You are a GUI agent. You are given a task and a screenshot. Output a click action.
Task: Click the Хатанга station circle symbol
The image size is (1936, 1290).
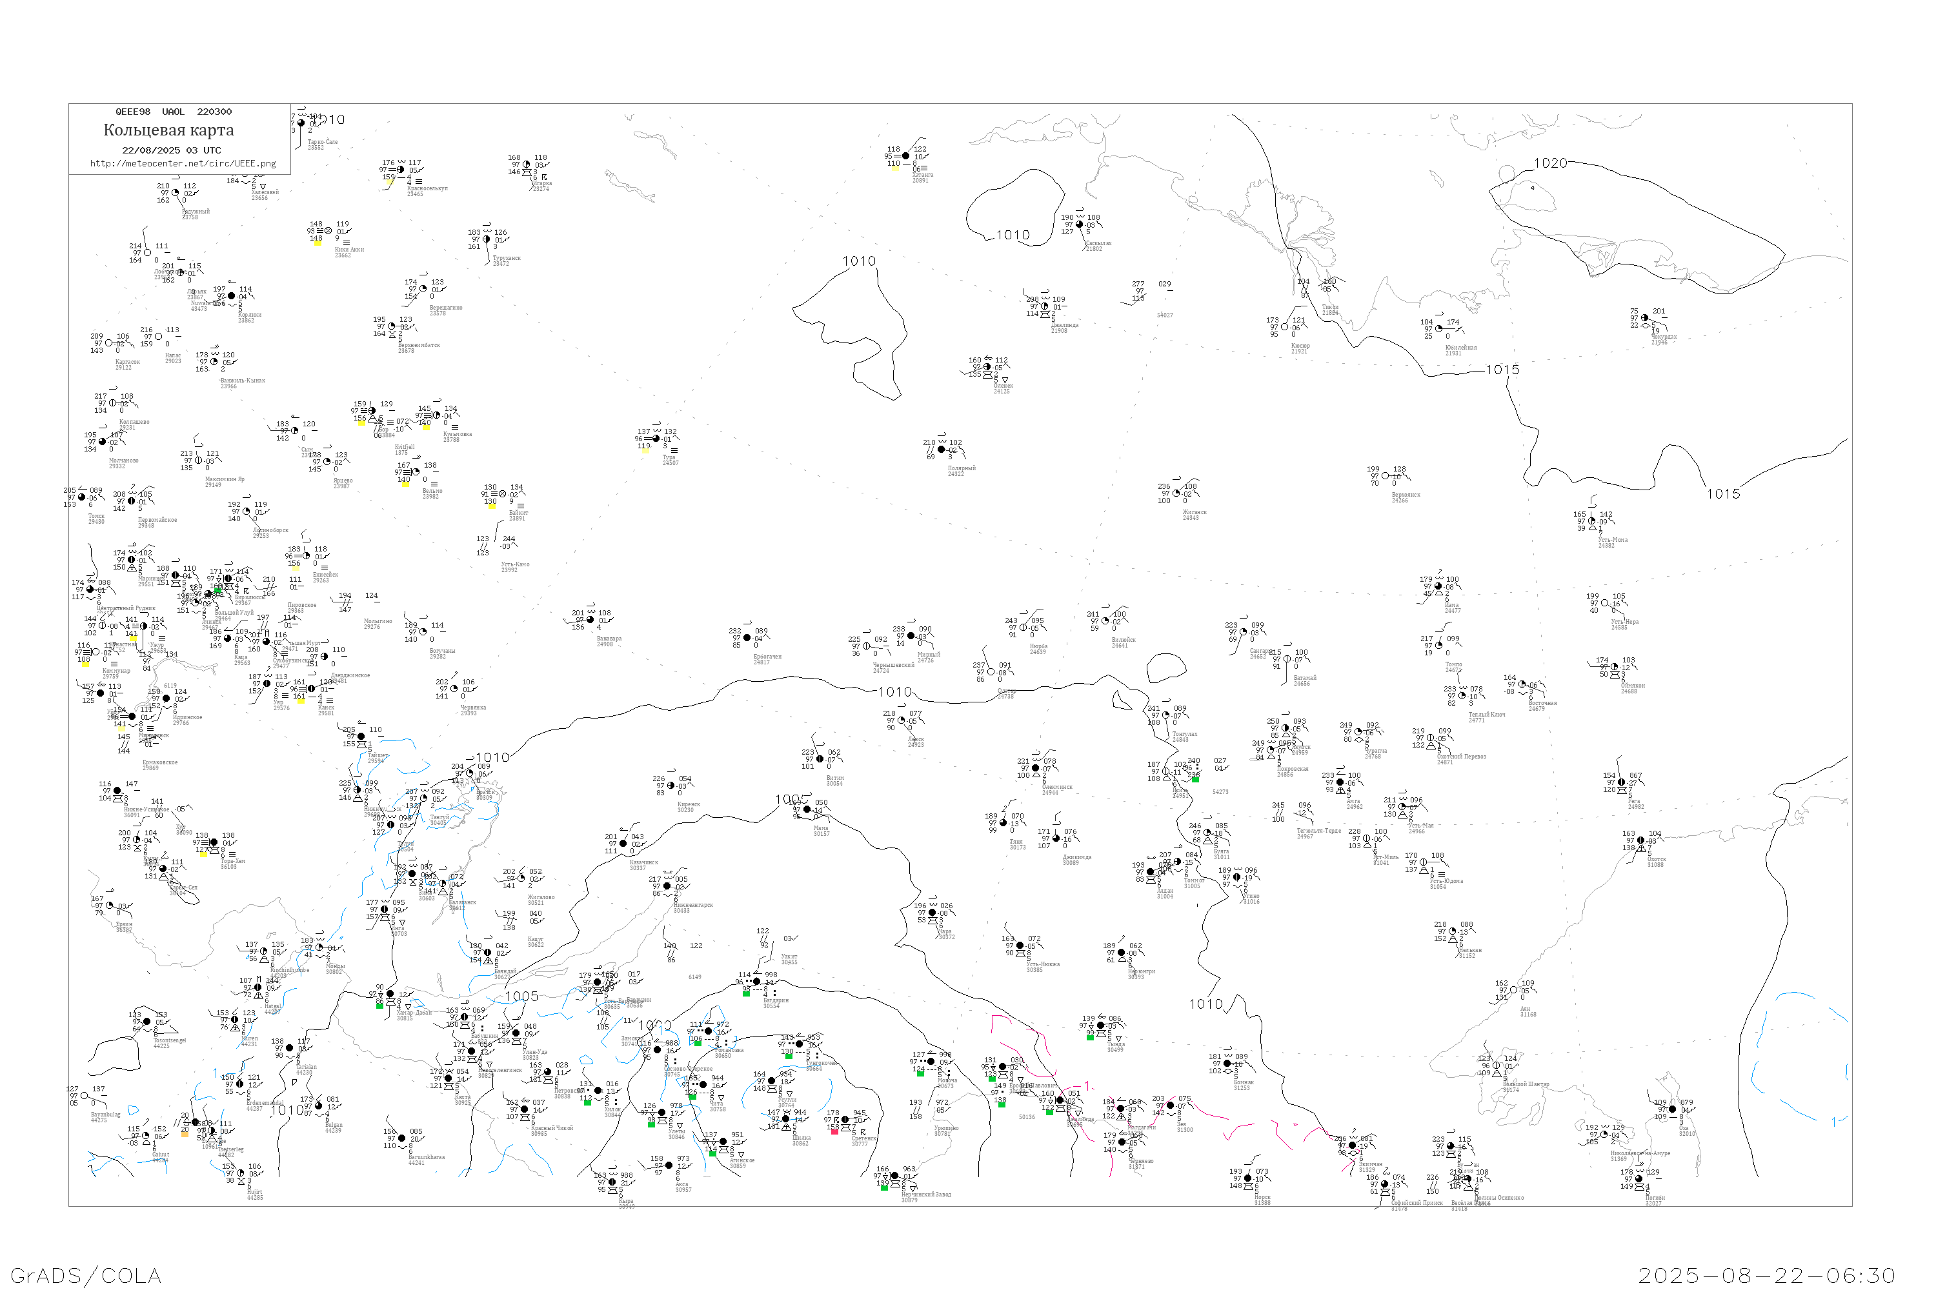(x=905, y=156)
